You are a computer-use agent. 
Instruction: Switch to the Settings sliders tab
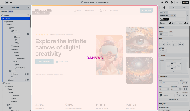click(x=174, y=8)
